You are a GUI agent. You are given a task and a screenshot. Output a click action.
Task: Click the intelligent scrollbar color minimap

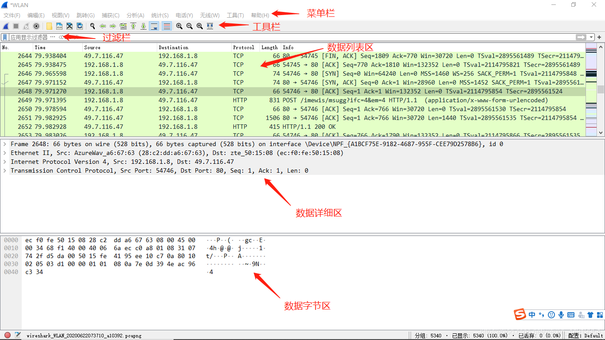point(591,89)
